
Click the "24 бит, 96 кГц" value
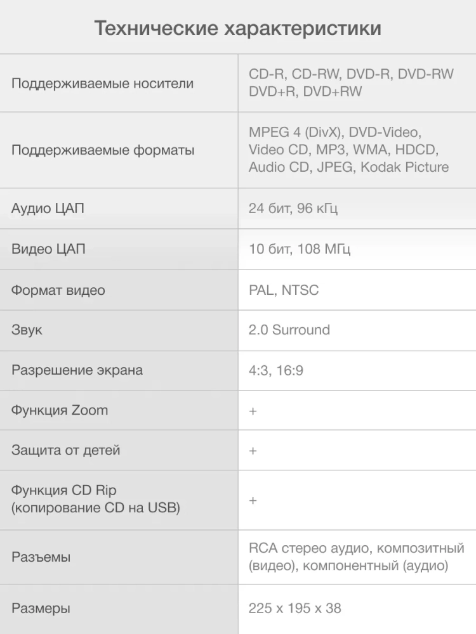[293, 208]
